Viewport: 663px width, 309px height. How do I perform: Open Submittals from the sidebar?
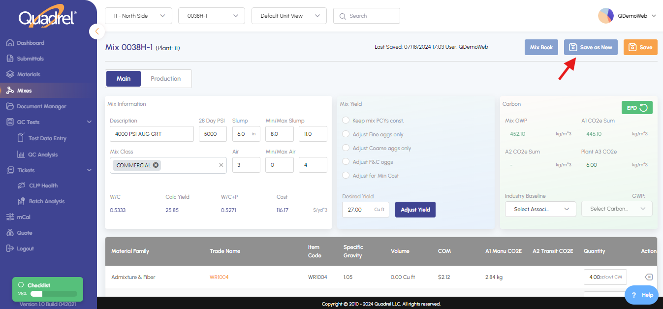click(30, 59)
